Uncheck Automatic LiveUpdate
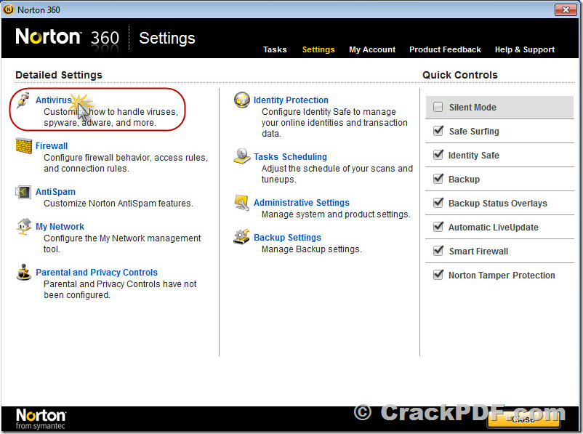Screen dimensions: 583x434 coord(438,227)
